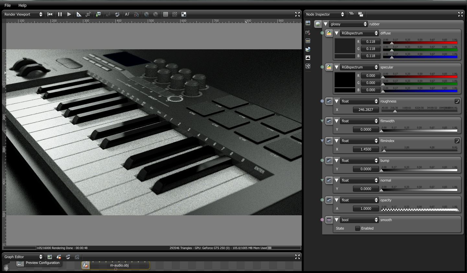Collapse the filmwidth parameter section
The width and height of the screenshot is (467, 273).
336,121
